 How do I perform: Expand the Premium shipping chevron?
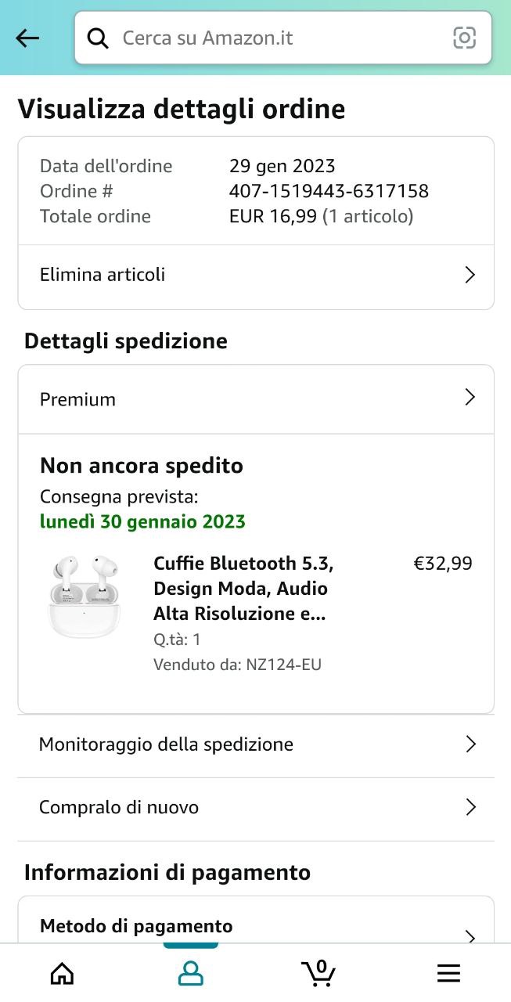pos(470,398)
